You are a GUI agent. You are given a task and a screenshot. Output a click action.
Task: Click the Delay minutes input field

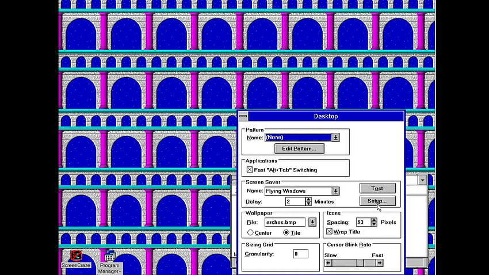(295, 201)
